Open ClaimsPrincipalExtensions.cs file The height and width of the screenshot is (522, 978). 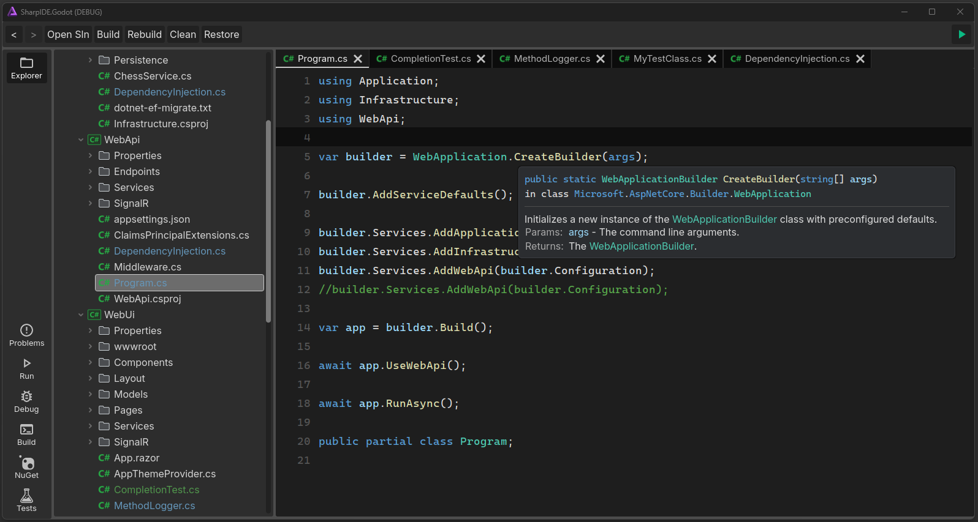[x=181, y=235]
